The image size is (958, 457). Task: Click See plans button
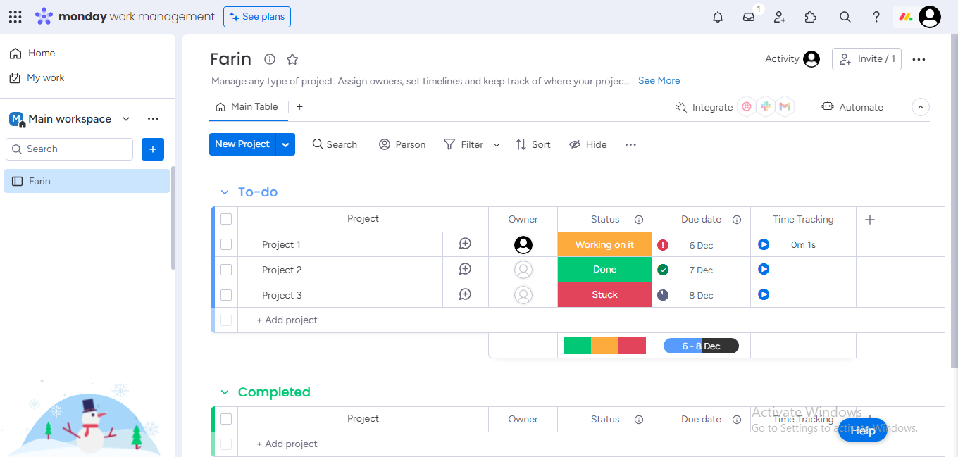point(257,17)
